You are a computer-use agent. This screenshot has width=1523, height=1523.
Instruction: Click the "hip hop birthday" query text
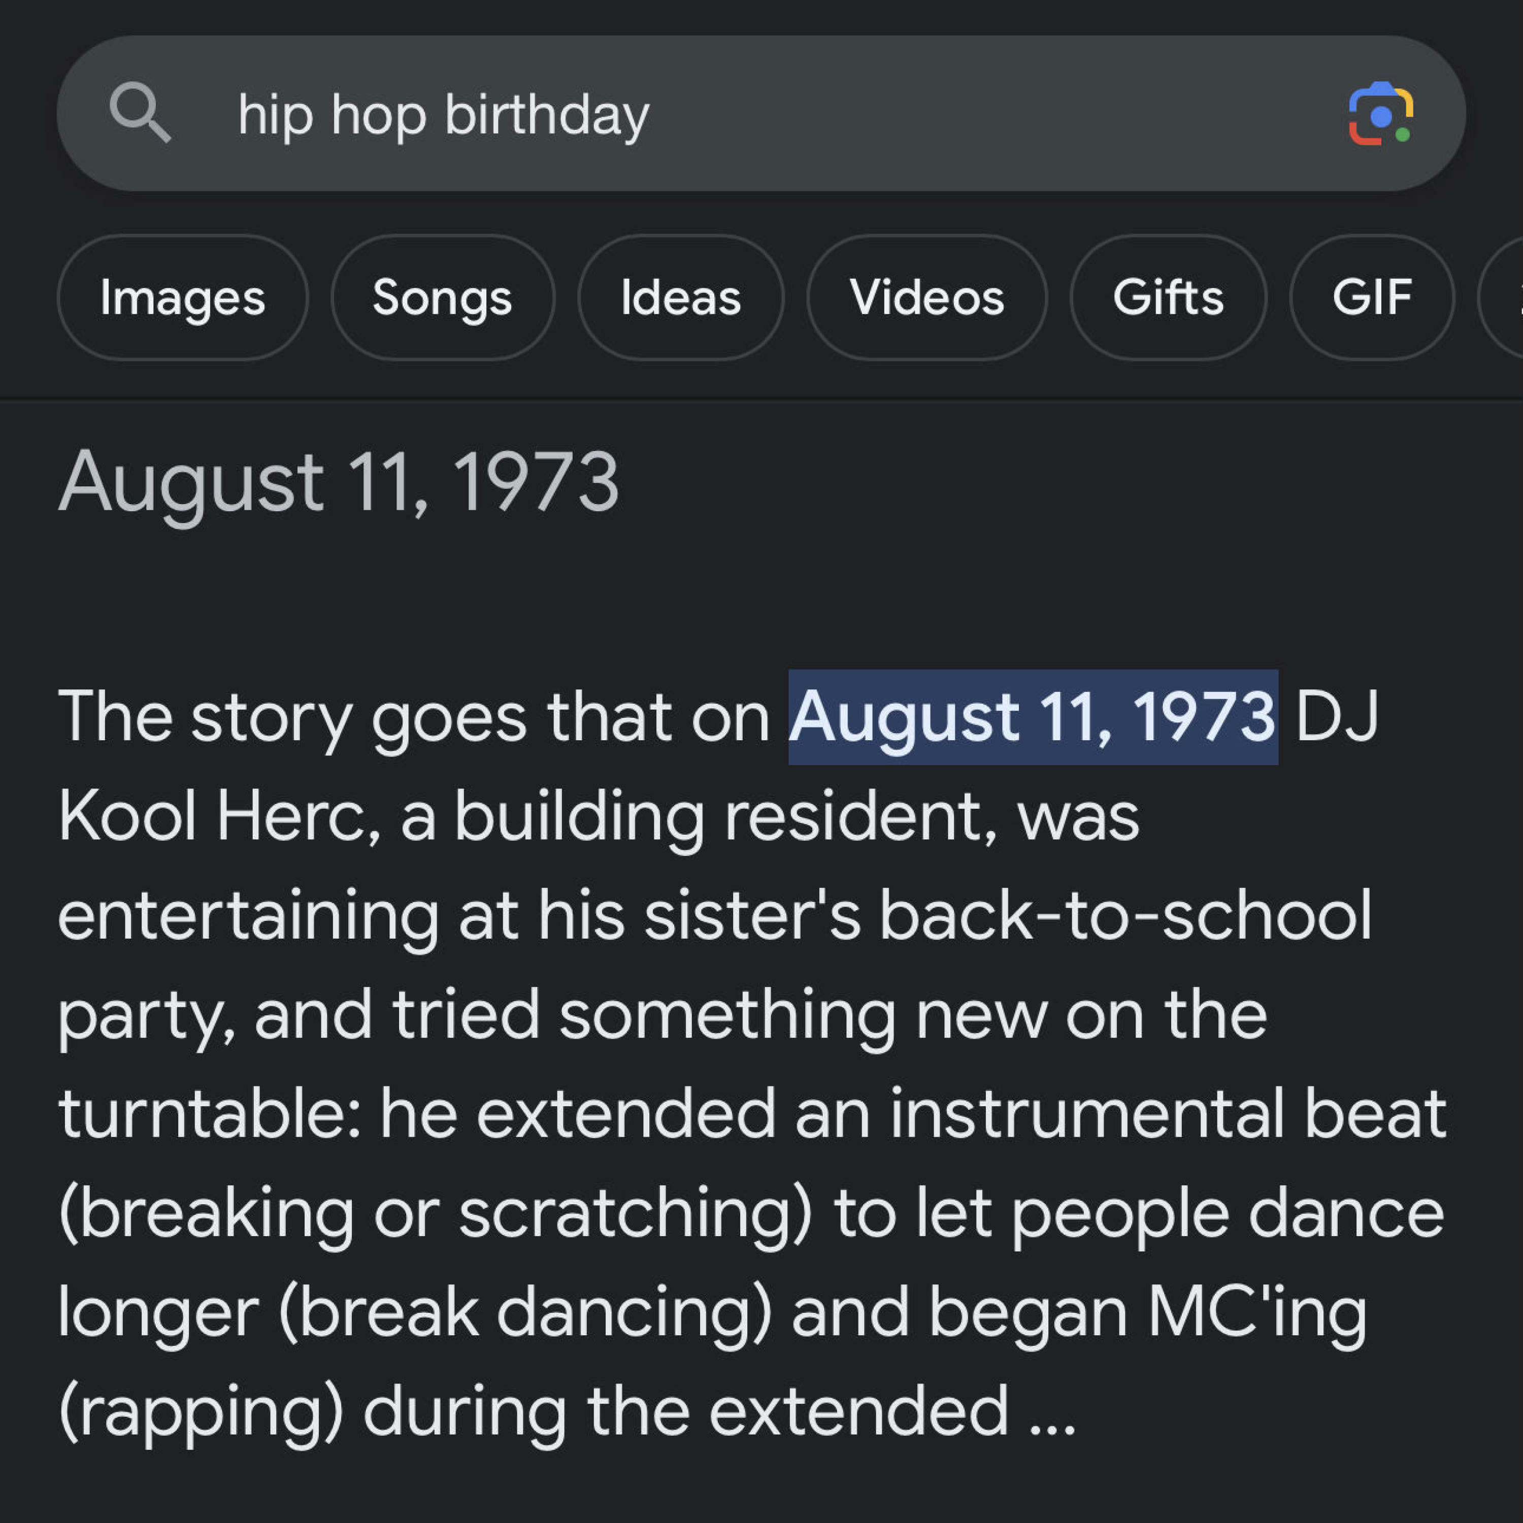click(x=443, y=115)
